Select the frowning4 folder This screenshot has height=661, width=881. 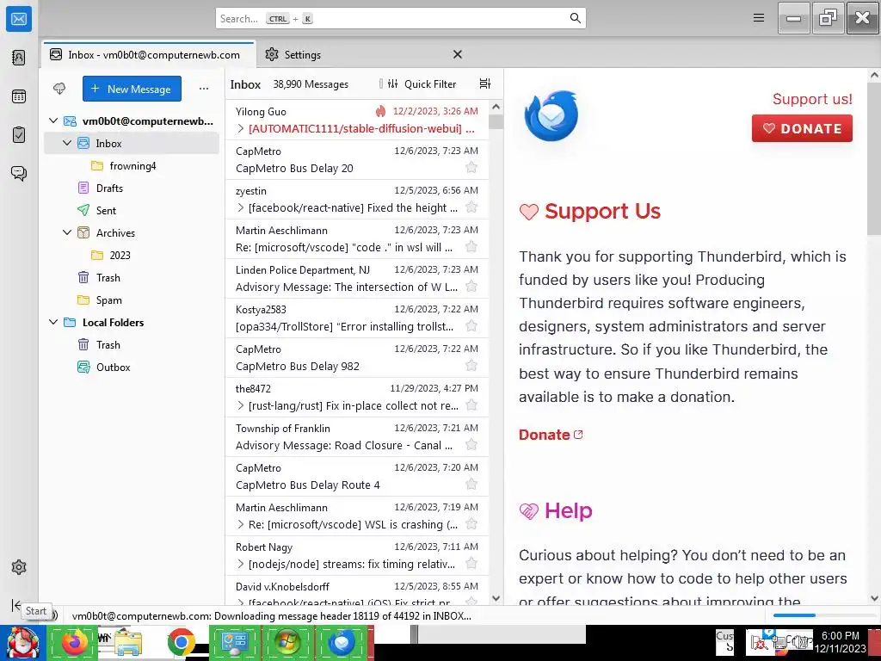[132, 166]
